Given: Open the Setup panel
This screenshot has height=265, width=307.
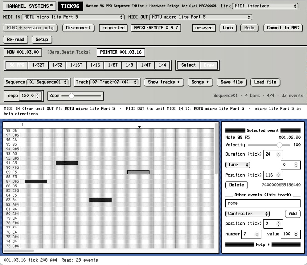Looking at the screenshot, I should pyautogui.click(x=42, y=39).
